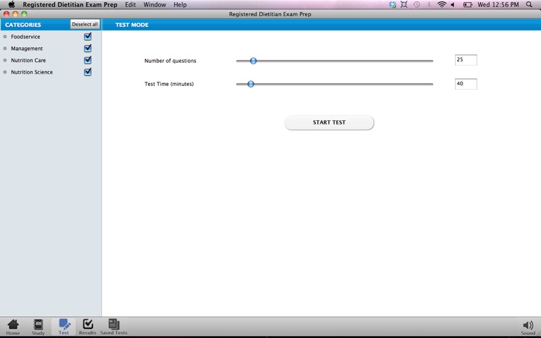Screen dimensions: 541x338
Task: Click the Deselect all button
Action: (85, 24)
